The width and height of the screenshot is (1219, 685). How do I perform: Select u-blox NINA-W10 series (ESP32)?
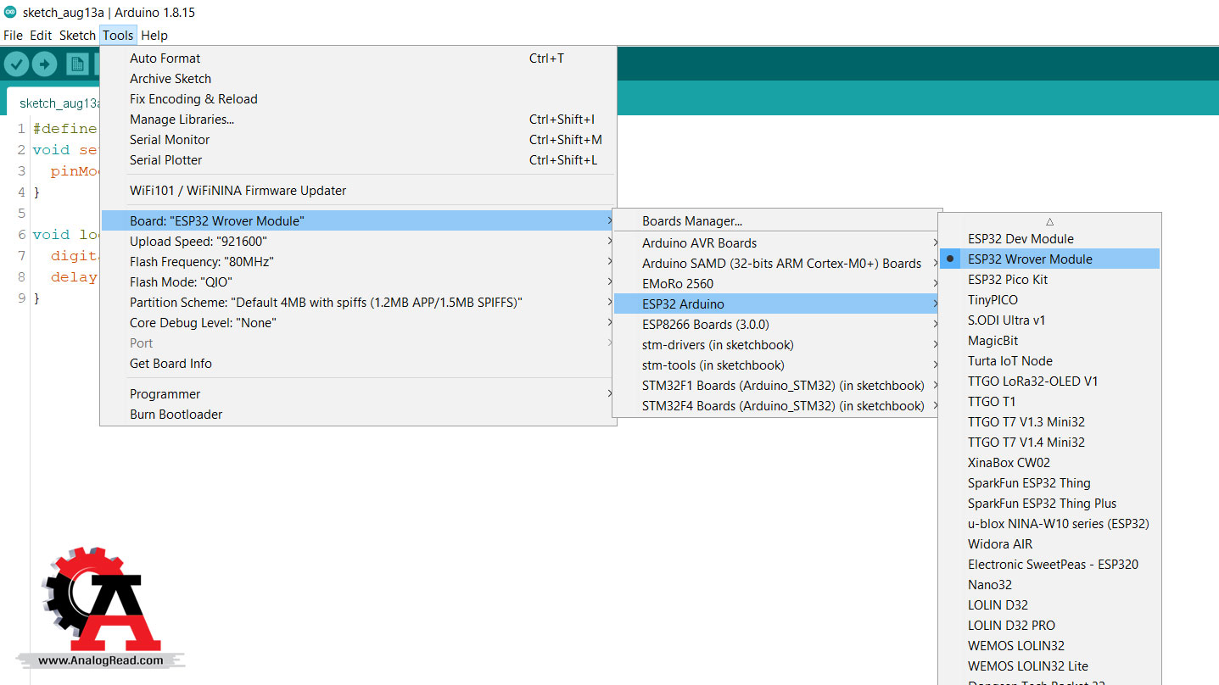(x=1049, y=524)
